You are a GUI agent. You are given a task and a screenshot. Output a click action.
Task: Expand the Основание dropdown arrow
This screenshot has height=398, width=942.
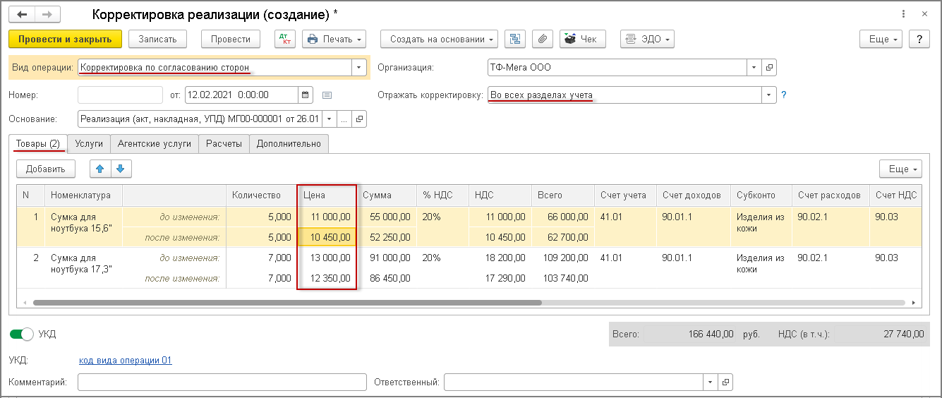[330, 119]
